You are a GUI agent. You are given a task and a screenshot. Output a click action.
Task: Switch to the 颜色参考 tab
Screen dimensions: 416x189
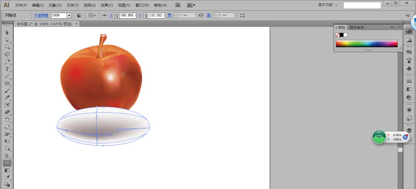(x=357, y=27)
